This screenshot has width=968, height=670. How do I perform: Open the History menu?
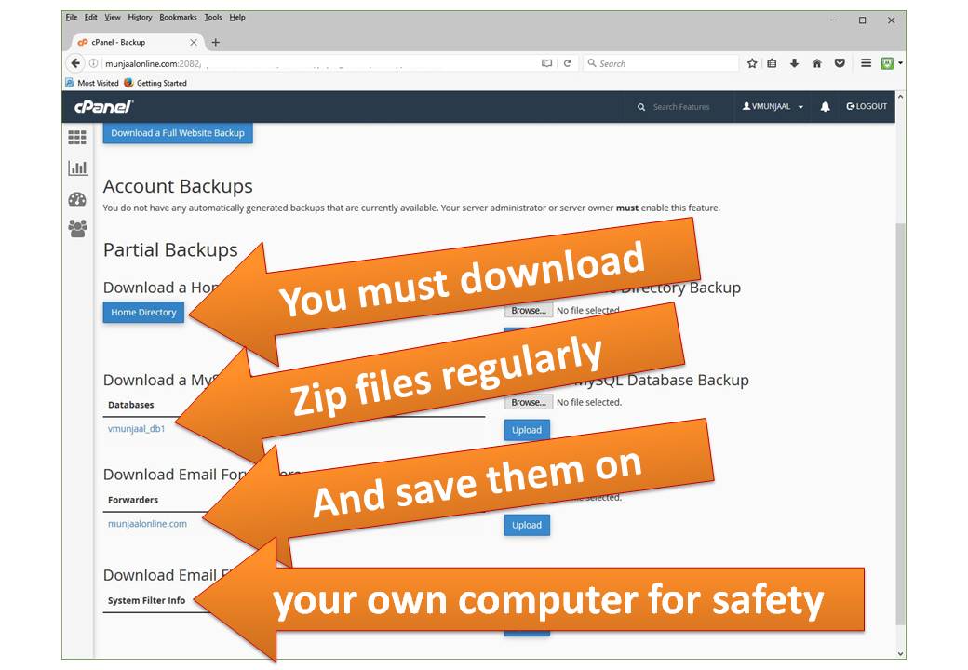click(140, 18)
